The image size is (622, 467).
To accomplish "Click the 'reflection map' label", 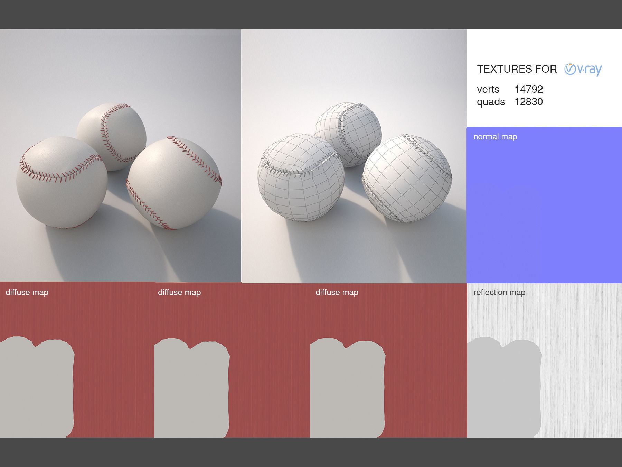I will [499, 292].
